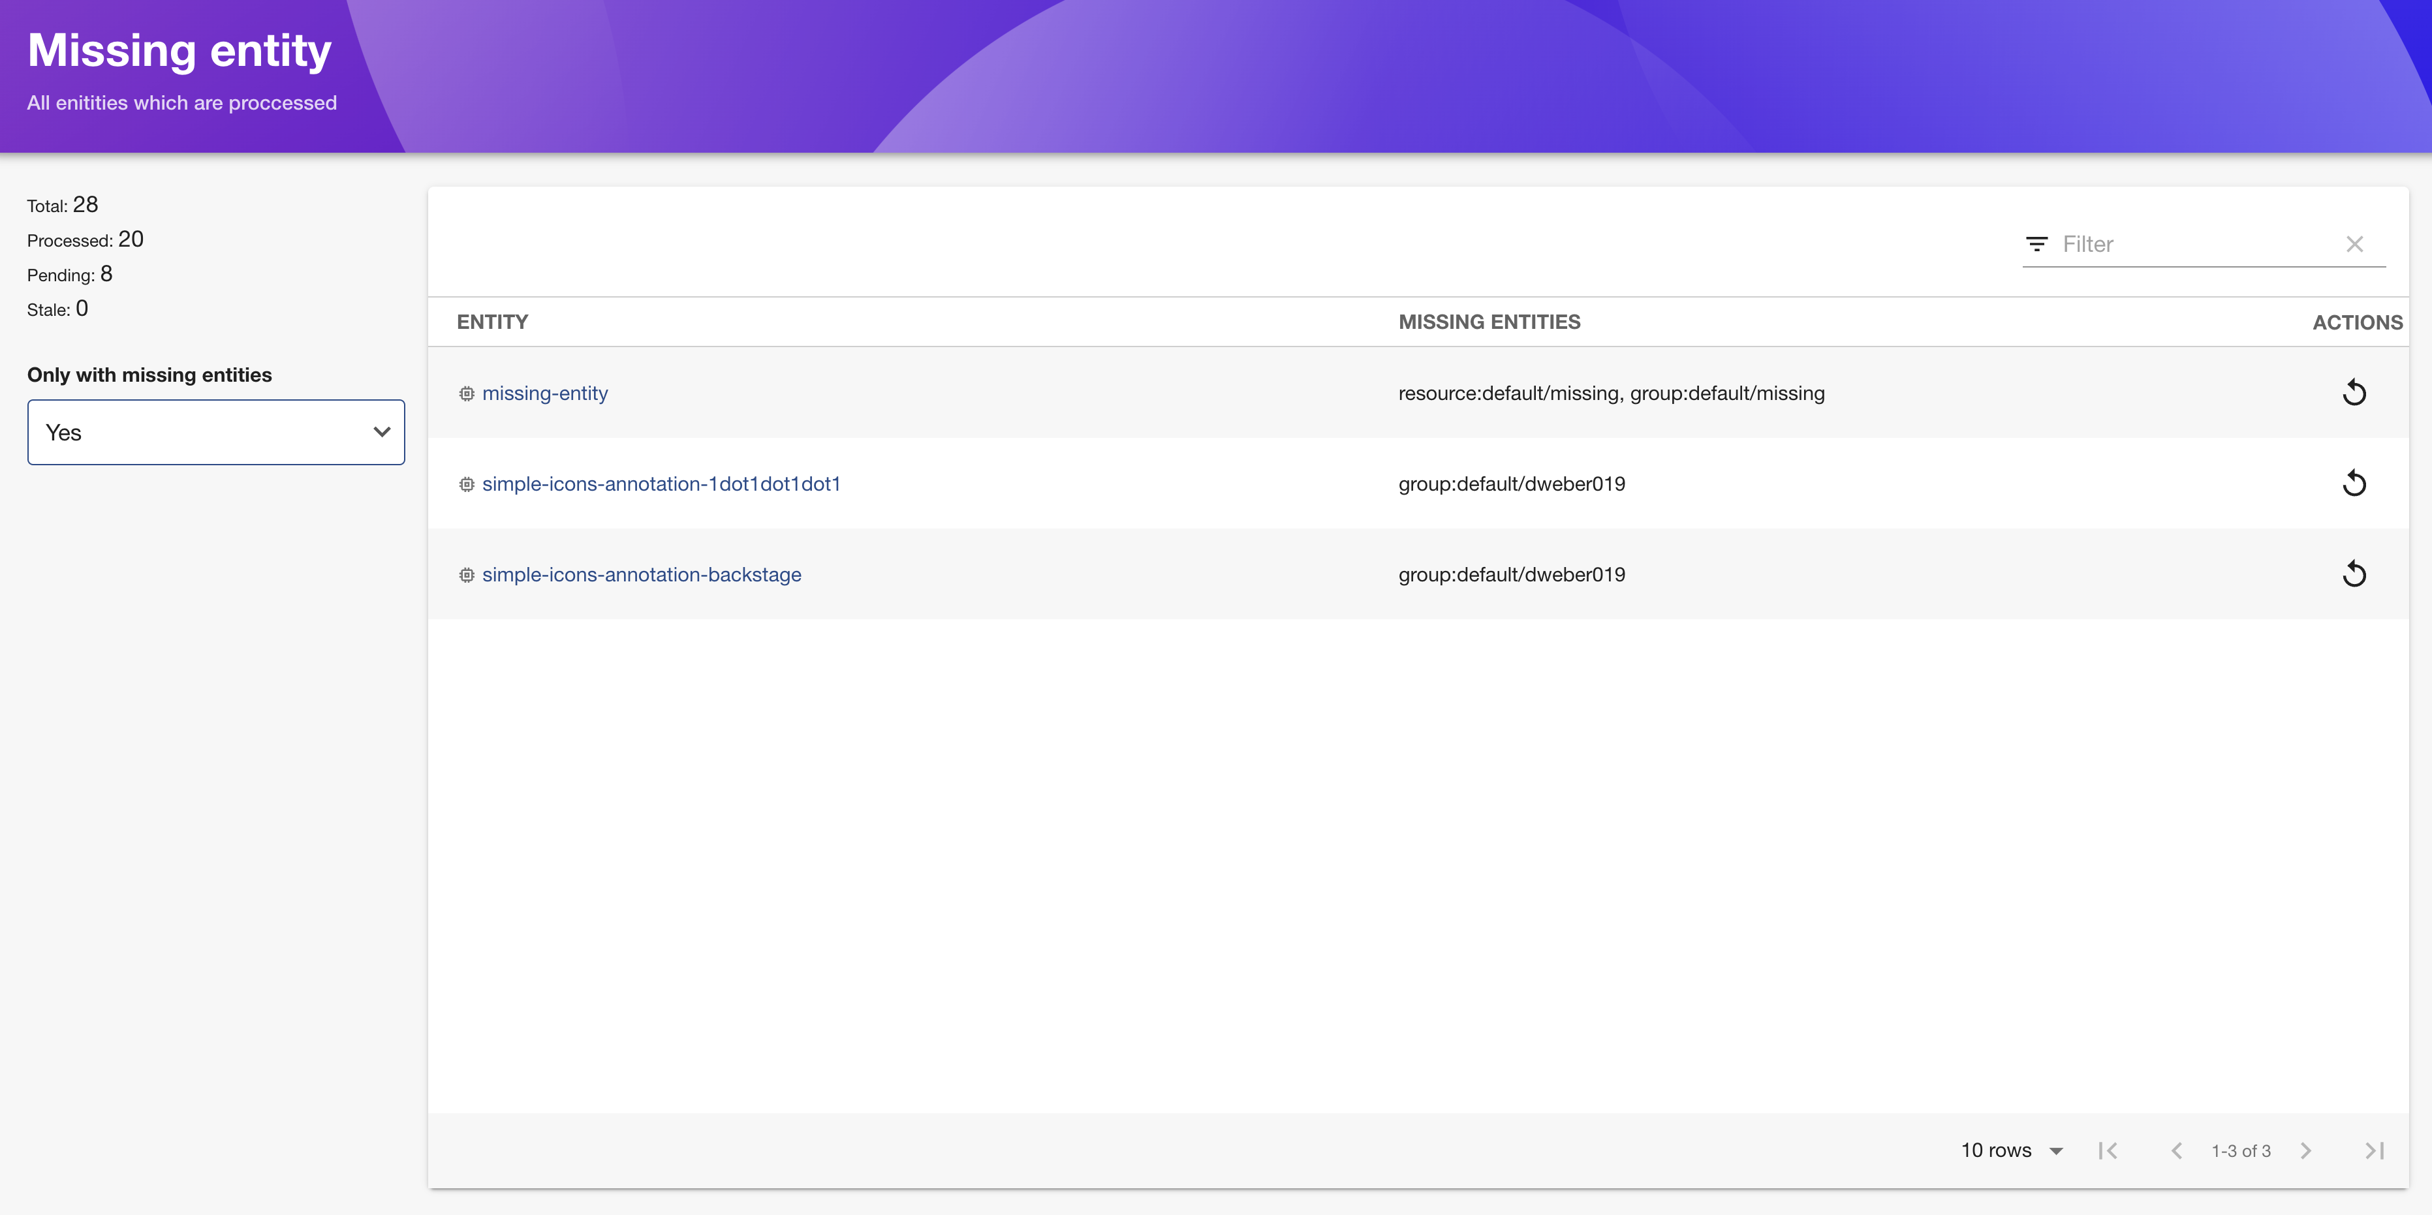The image size is (2432, 1215).
Task: Click the filter list icon
Action: tap(2036, 245)
